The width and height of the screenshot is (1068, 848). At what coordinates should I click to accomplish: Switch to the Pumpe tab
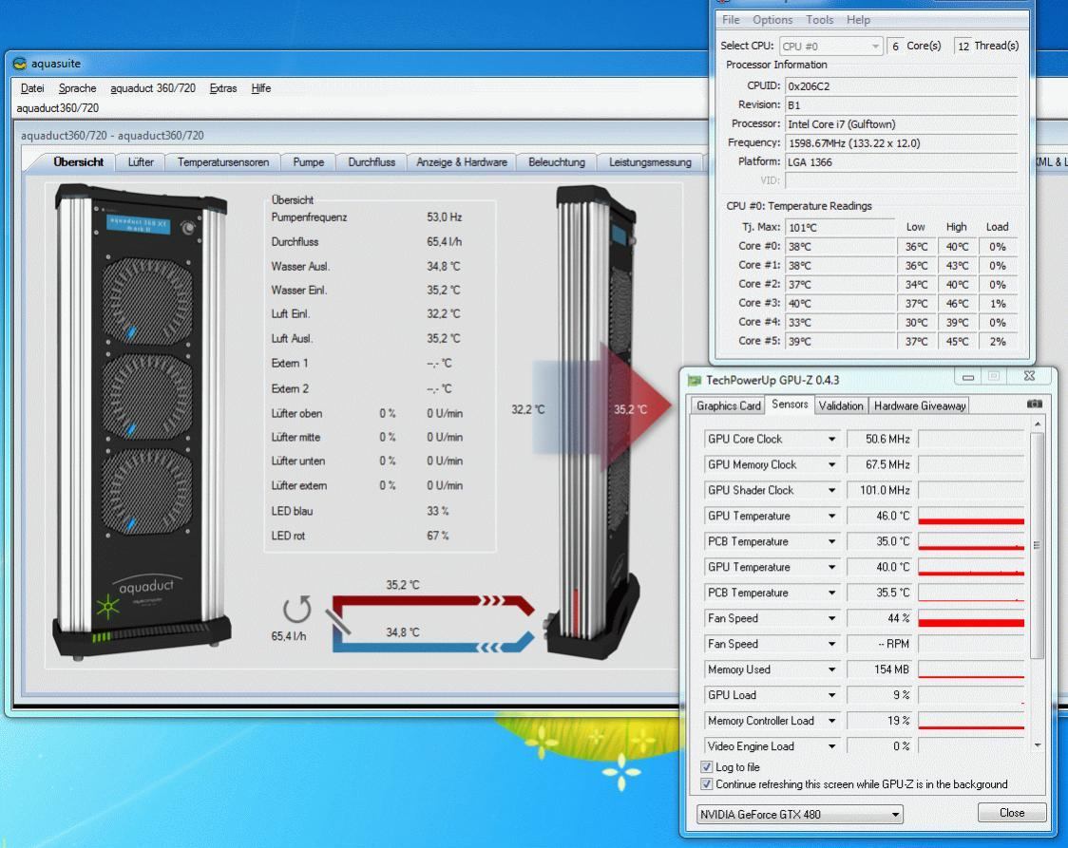click(x=309, y=162)
